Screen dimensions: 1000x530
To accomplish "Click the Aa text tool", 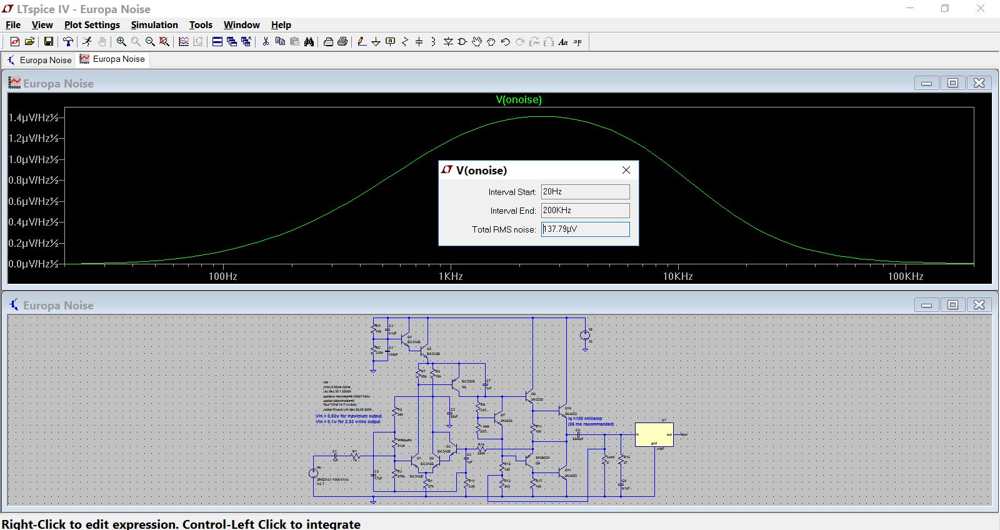I will pyautogui.click(x=563, y=42).
